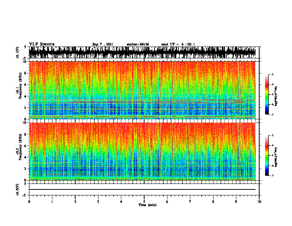
Task: Click the ch.2 "Frequency (kHz)" axis label
Action: tap(20, 147)
